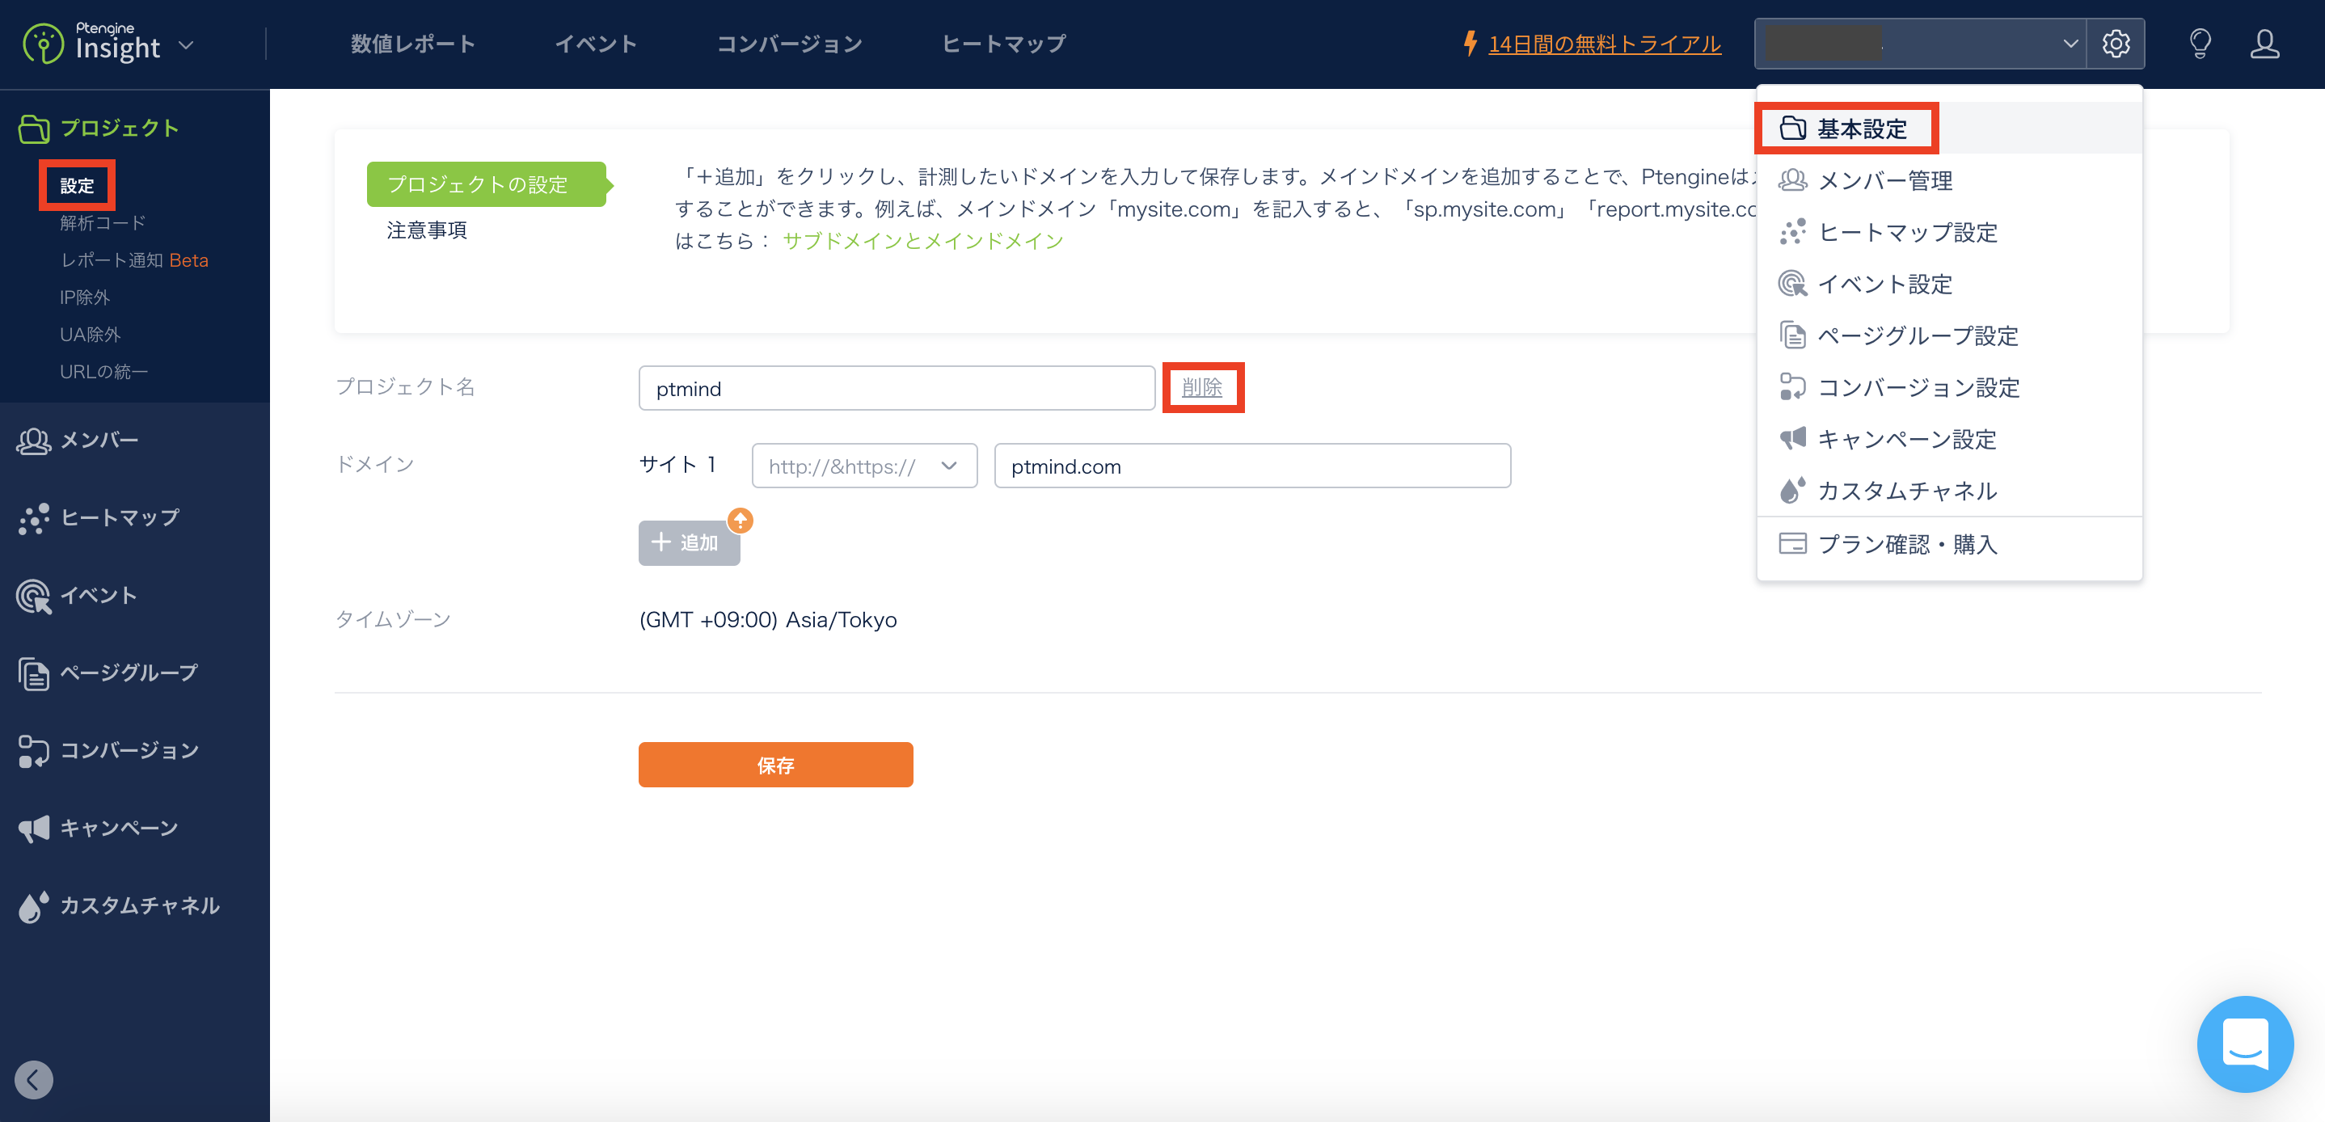Select the プロジェクトの設定 green tab
The image size is (2325, 1122).
pos(487,184)
